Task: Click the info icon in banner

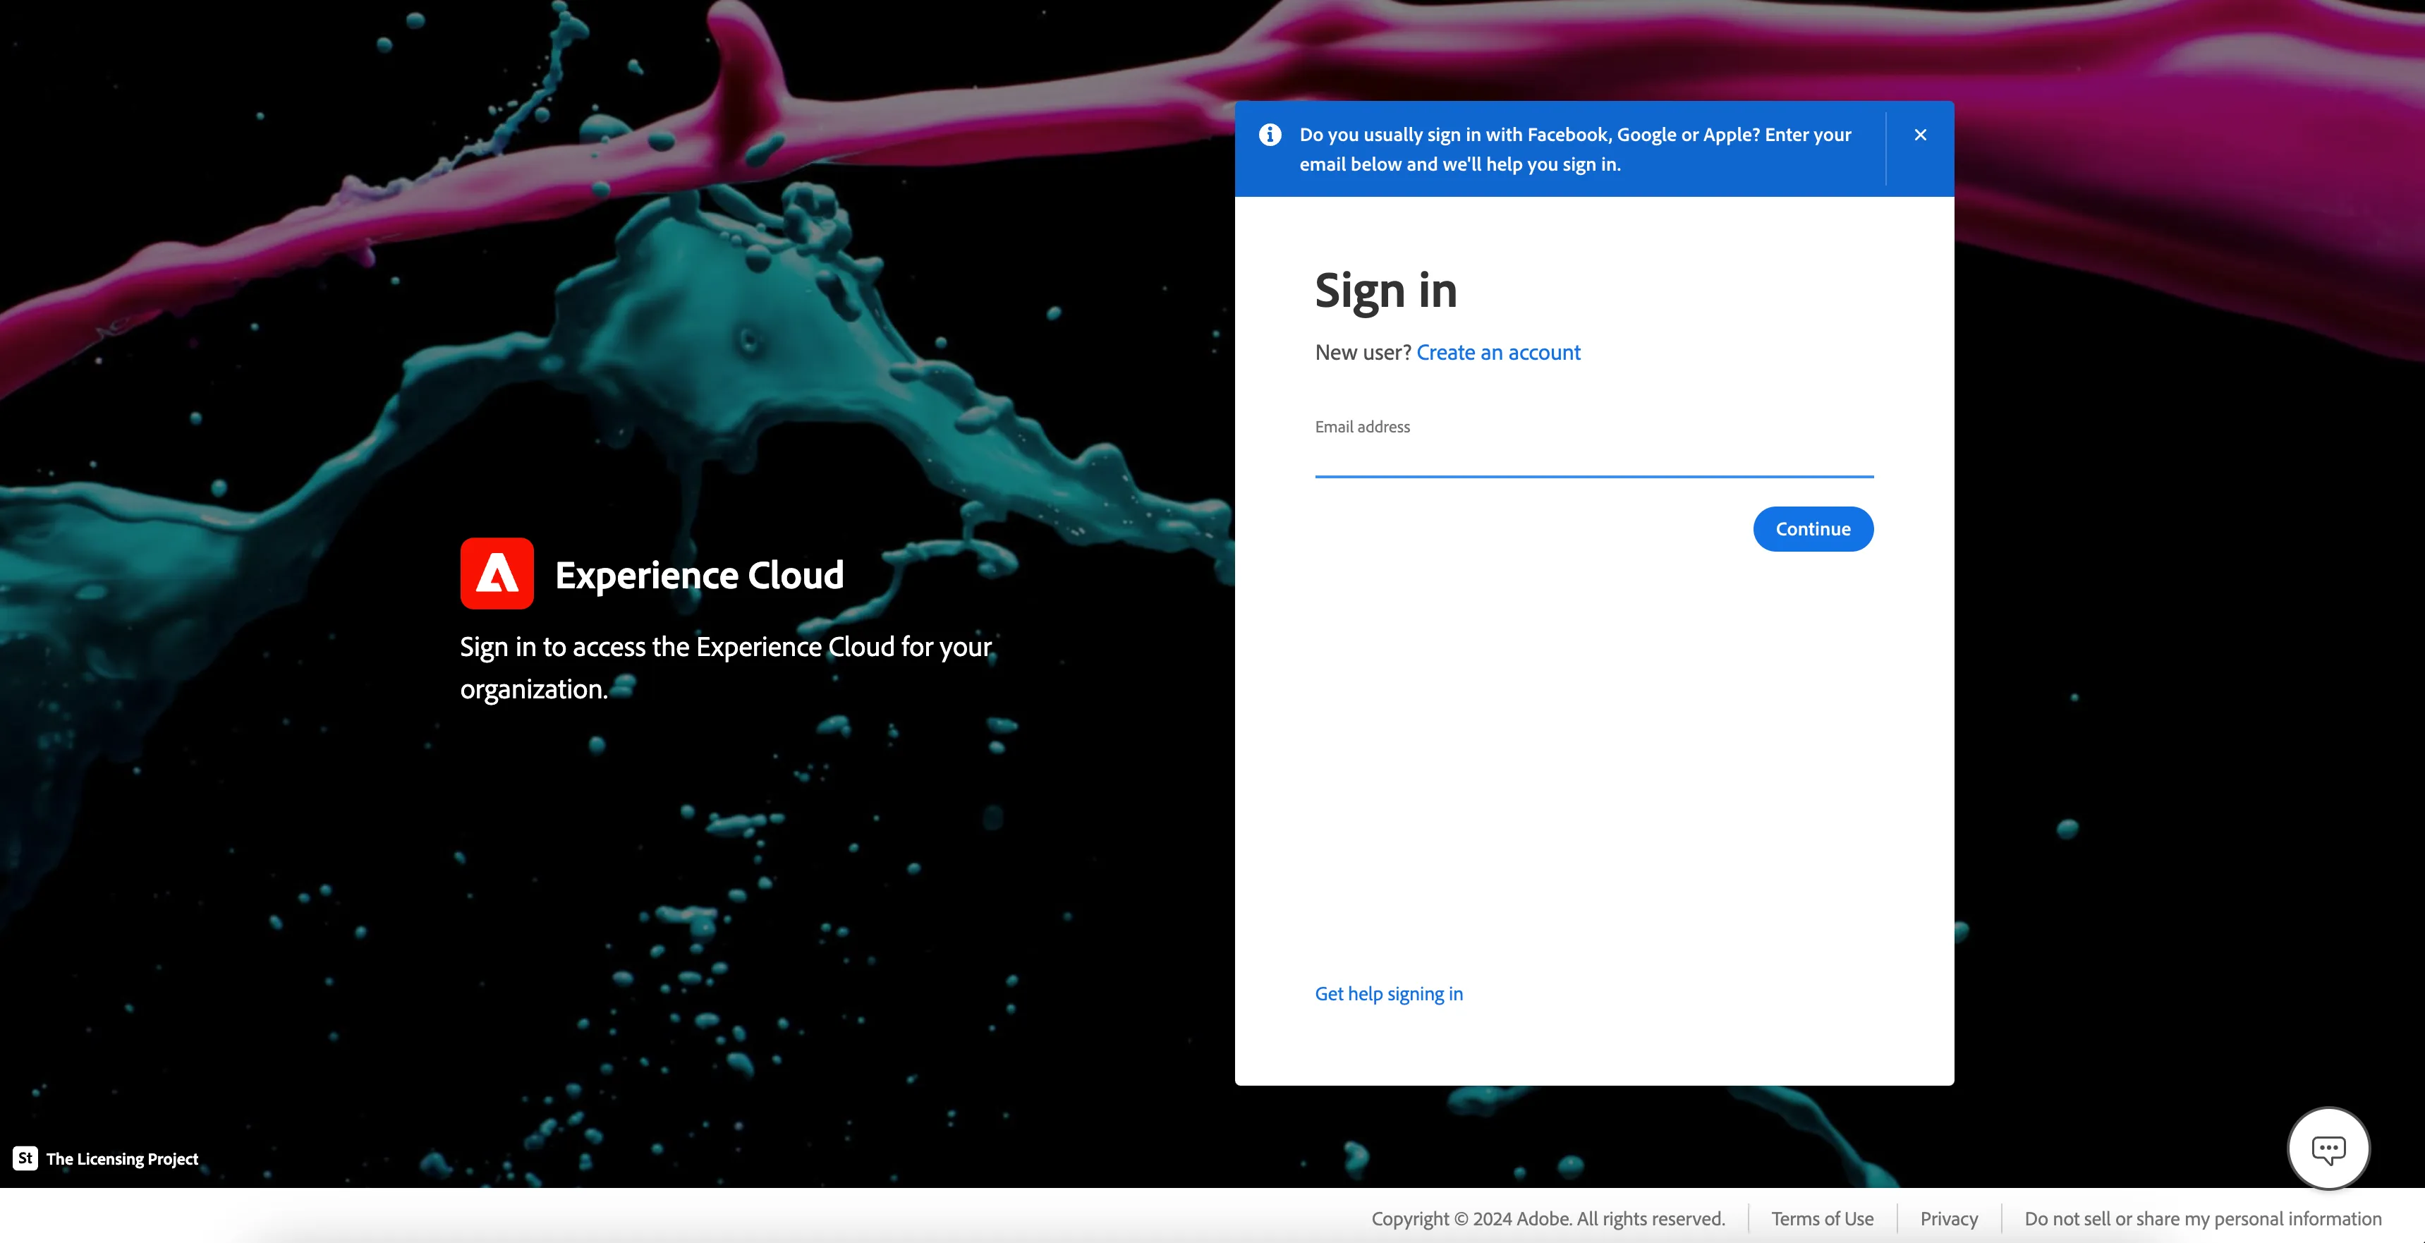Action: click(x=1270, y=135)
